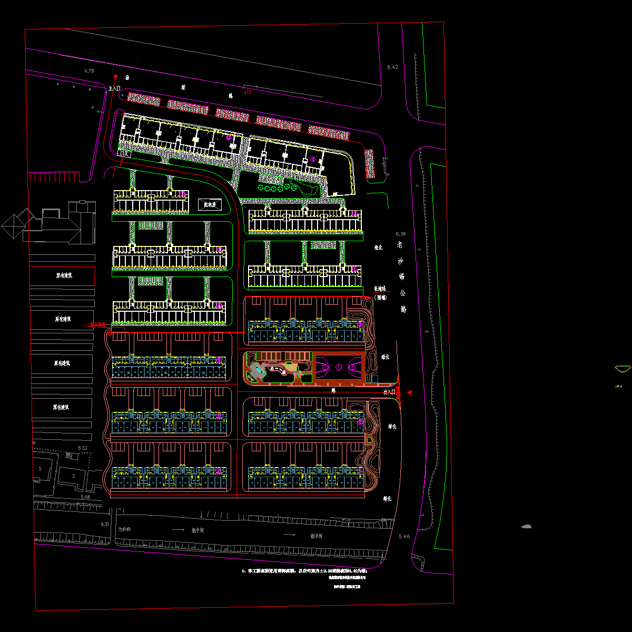Click the elevation value 4.78 at the top left

tap(90, 71)
